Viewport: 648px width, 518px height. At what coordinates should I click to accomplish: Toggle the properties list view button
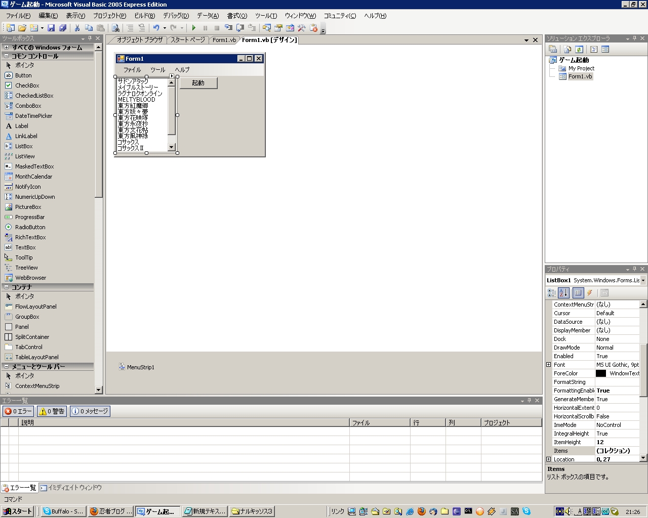[578, 293]
